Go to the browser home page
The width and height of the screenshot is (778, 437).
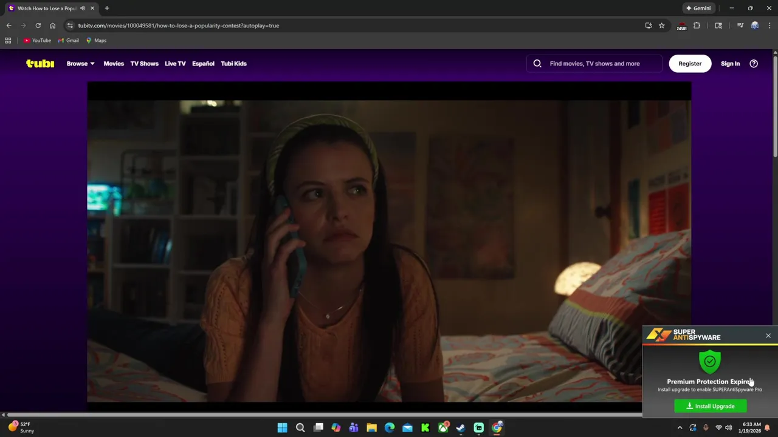pos(52,25)
